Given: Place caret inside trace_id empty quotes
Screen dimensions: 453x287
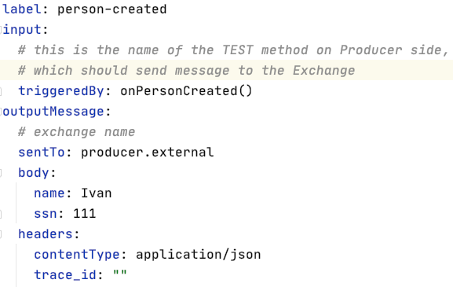Looking at the screenshot, I should click(x=120, y=273).
